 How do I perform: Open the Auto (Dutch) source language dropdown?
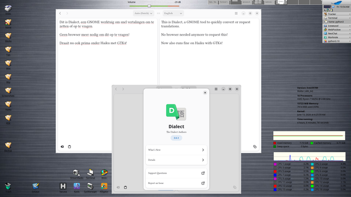[143, 13]
